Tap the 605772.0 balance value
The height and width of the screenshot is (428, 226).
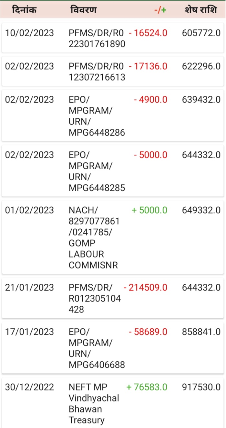(x=201, y=33)
